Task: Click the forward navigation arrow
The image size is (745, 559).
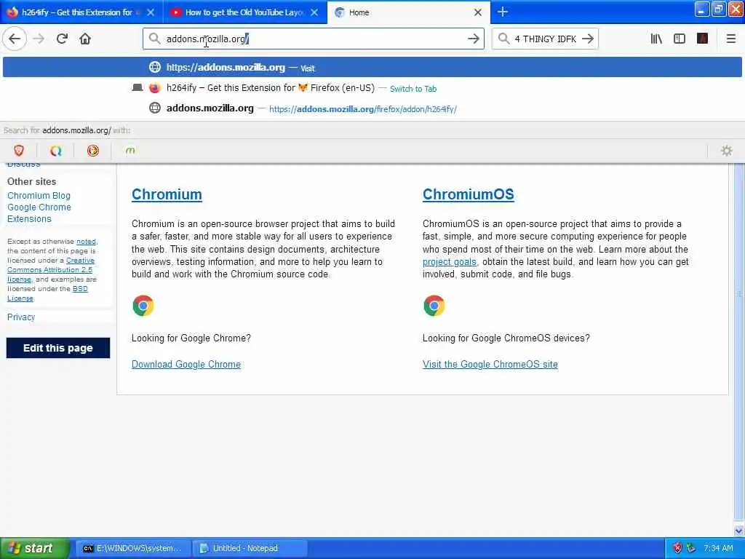Action: (x=39, y=39)
